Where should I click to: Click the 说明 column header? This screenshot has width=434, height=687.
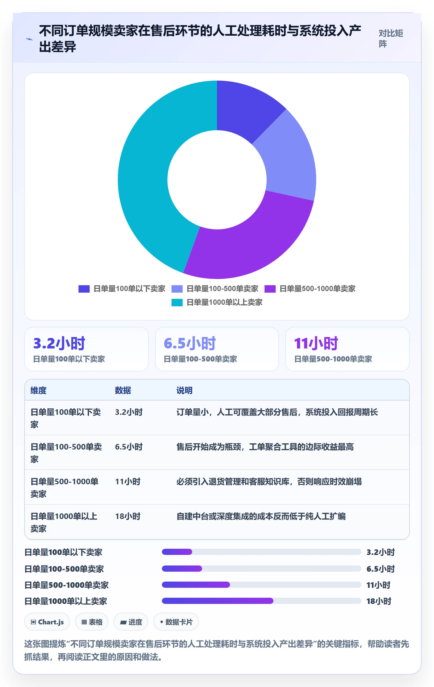[184, 390]
